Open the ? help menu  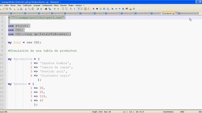point(84,5)
